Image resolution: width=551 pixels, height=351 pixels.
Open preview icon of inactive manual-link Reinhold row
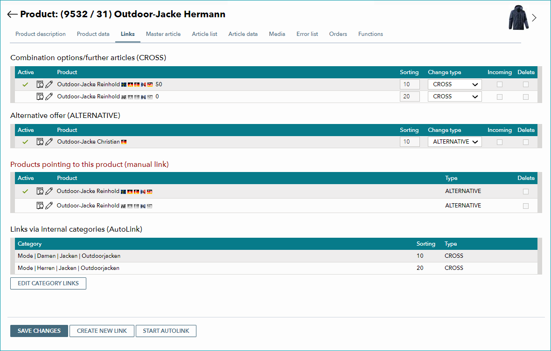coord(40,206)
